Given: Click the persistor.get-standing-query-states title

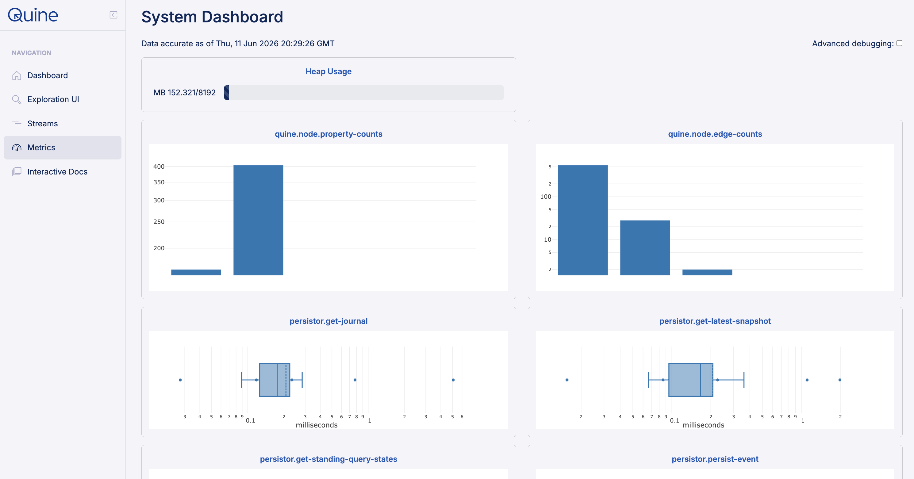Looking at the screenshot, I should (x=328, y=459).
